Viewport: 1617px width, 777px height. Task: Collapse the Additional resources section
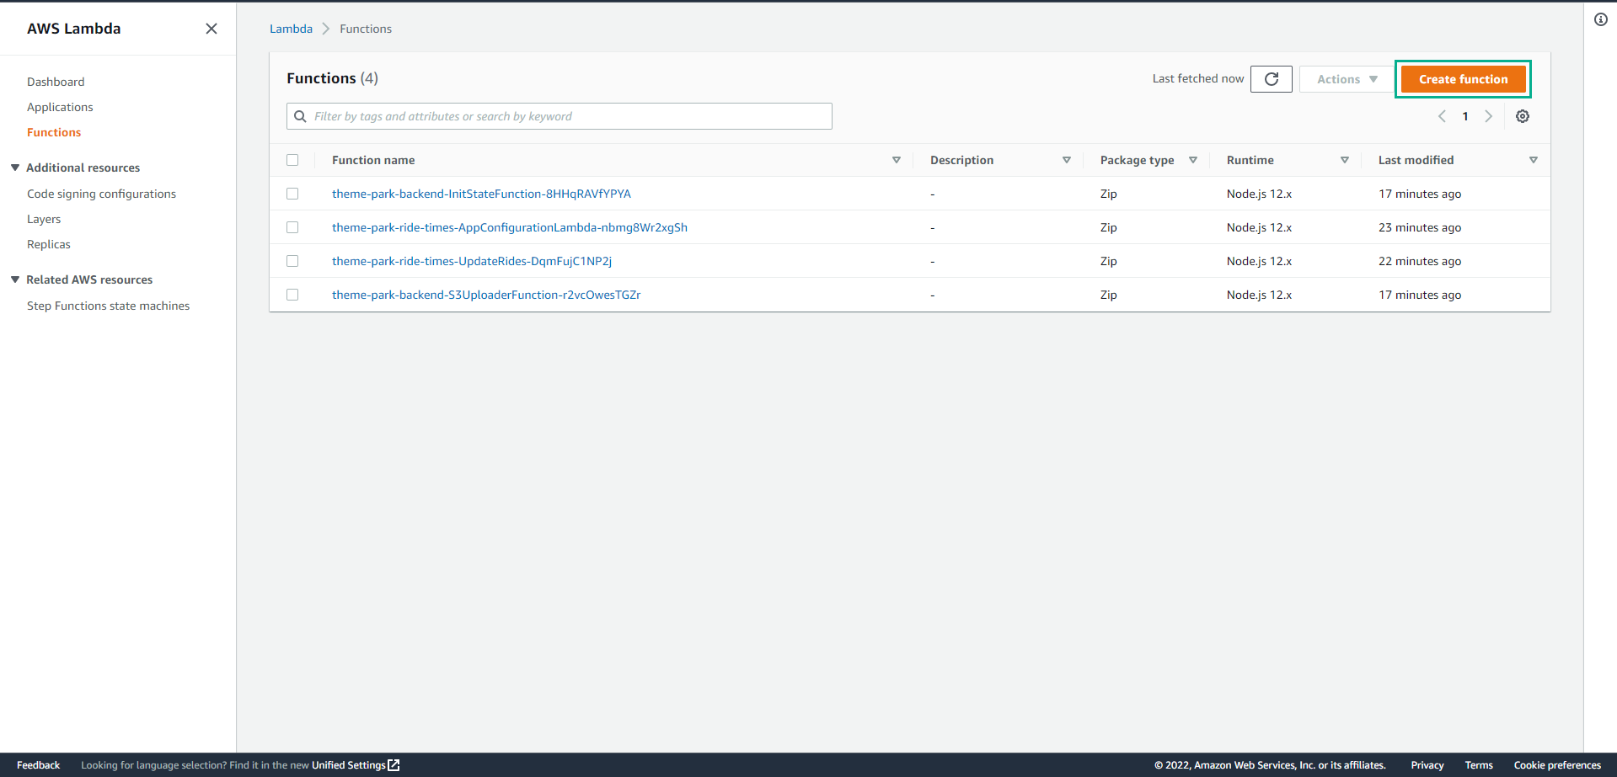[x=15, y=168]
